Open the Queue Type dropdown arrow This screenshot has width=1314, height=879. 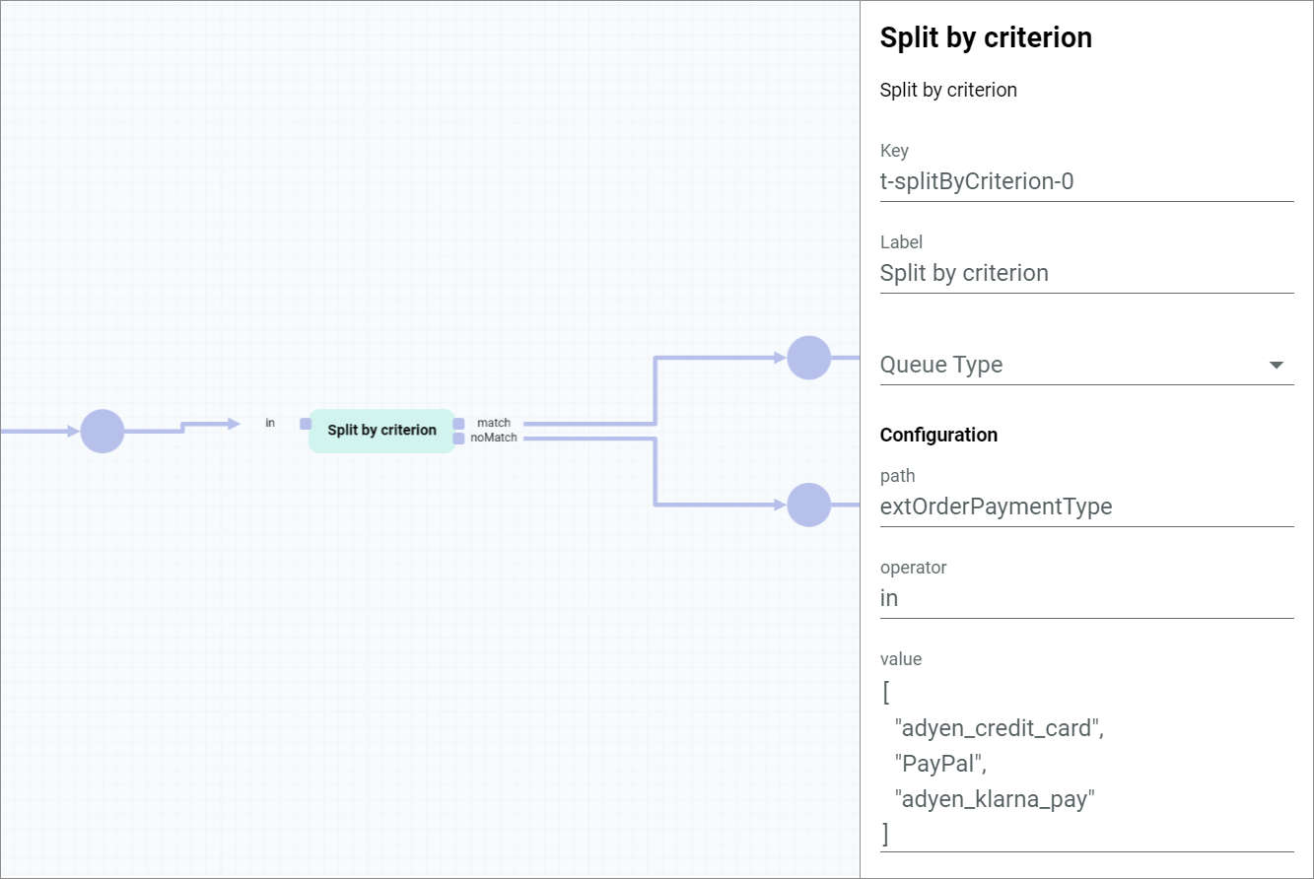pyautogui.click(x=1277, y=365)
